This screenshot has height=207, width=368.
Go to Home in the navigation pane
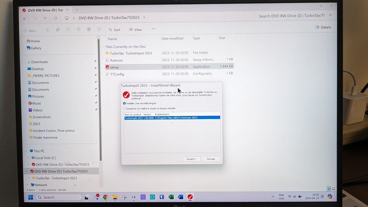click(x=33, y=41)
